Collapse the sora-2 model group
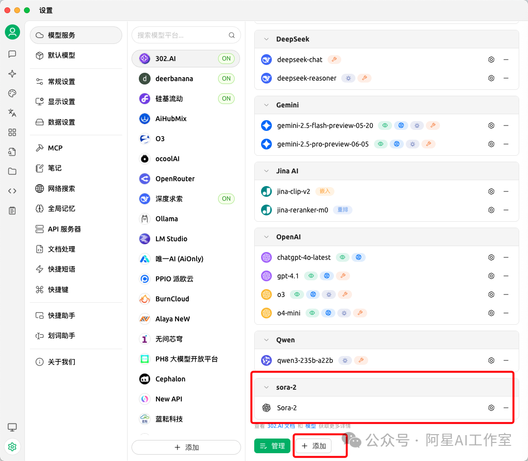 point(266,387)
